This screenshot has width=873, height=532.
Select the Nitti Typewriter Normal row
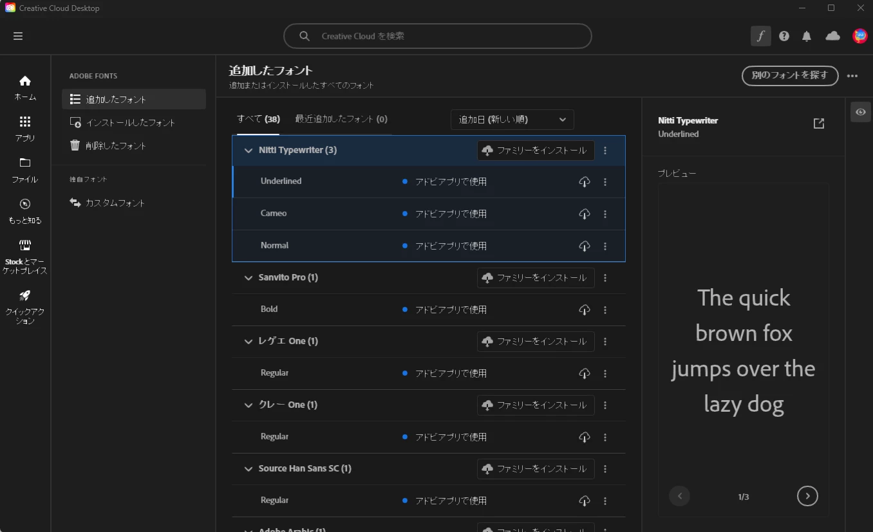429,246
